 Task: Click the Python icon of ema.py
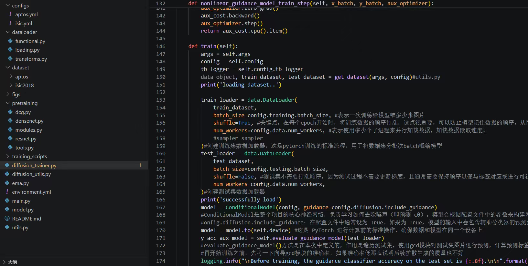7,183
